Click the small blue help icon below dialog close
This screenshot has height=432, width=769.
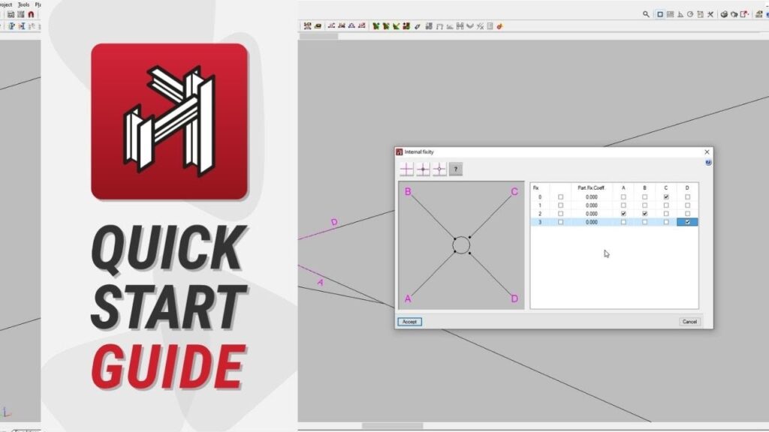coord(708,162)
